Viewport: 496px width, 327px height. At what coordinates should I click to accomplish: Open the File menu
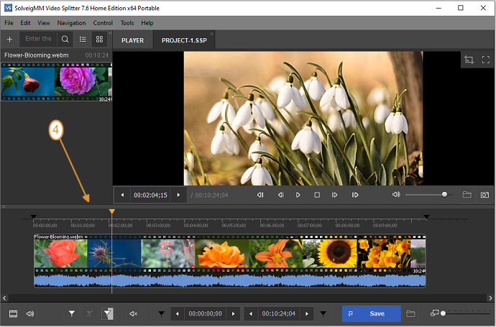pos(9,23)
